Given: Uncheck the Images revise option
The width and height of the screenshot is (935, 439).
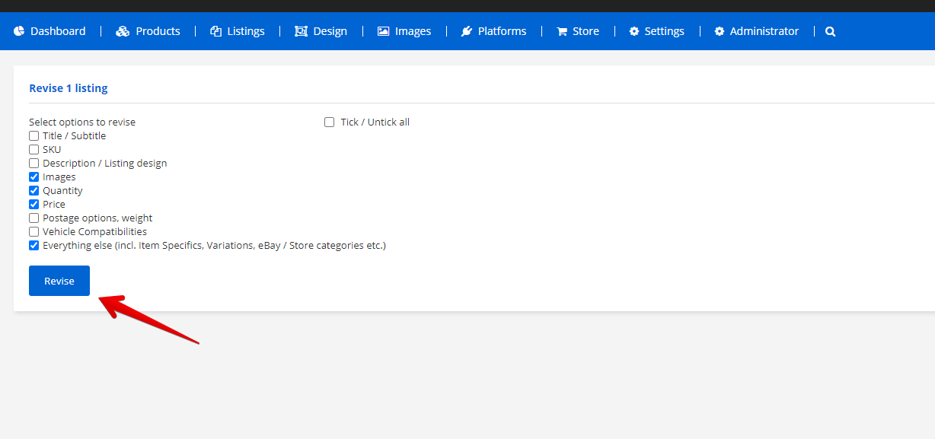Looking at the screenshot, I should [x=34, y=177].
